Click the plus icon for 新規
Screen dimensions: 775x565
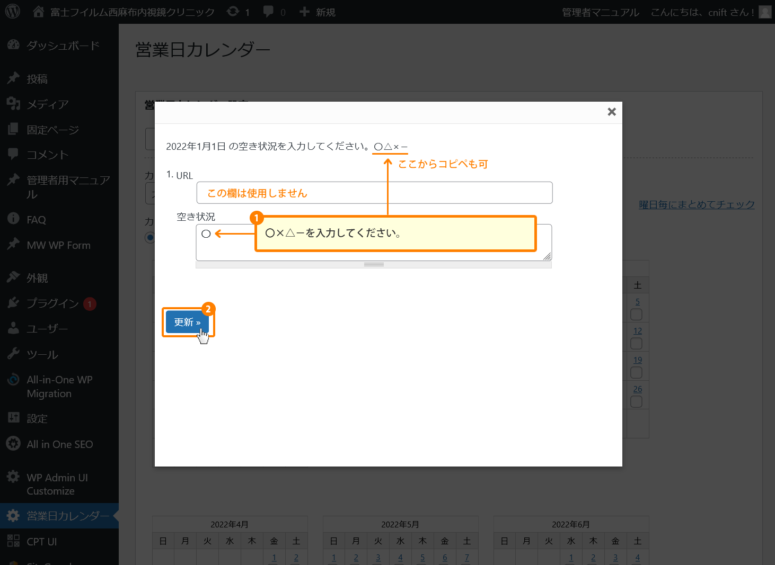point(304,12)
